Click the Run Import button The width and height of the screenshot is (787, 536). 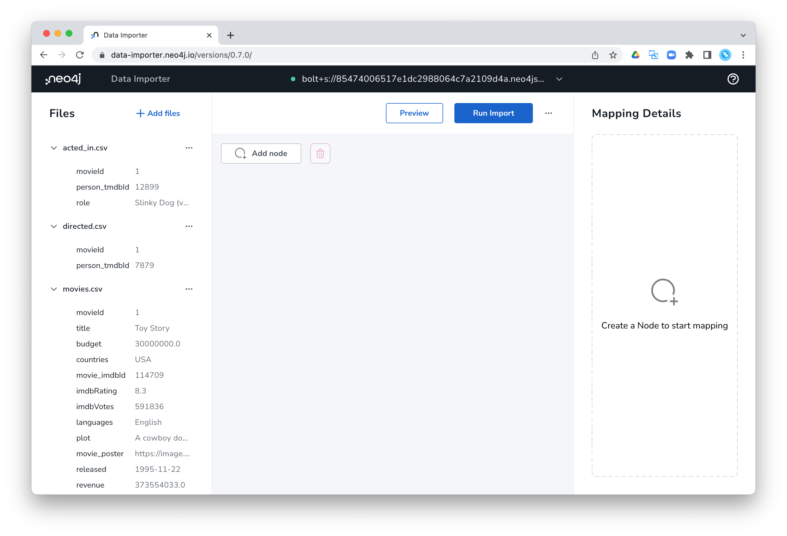tap(493, 113)
